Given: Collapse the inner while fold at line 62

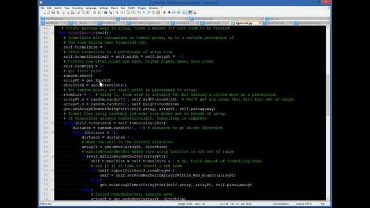Looking at the screenshot, I should (53, 132).
